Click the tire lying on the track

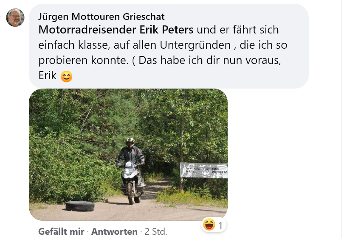80,206
